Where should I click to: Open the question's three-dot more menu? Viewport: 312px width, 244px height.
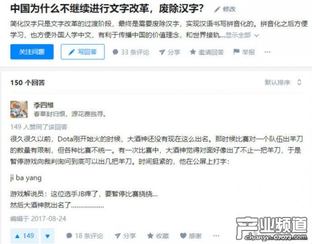[267, 52]
